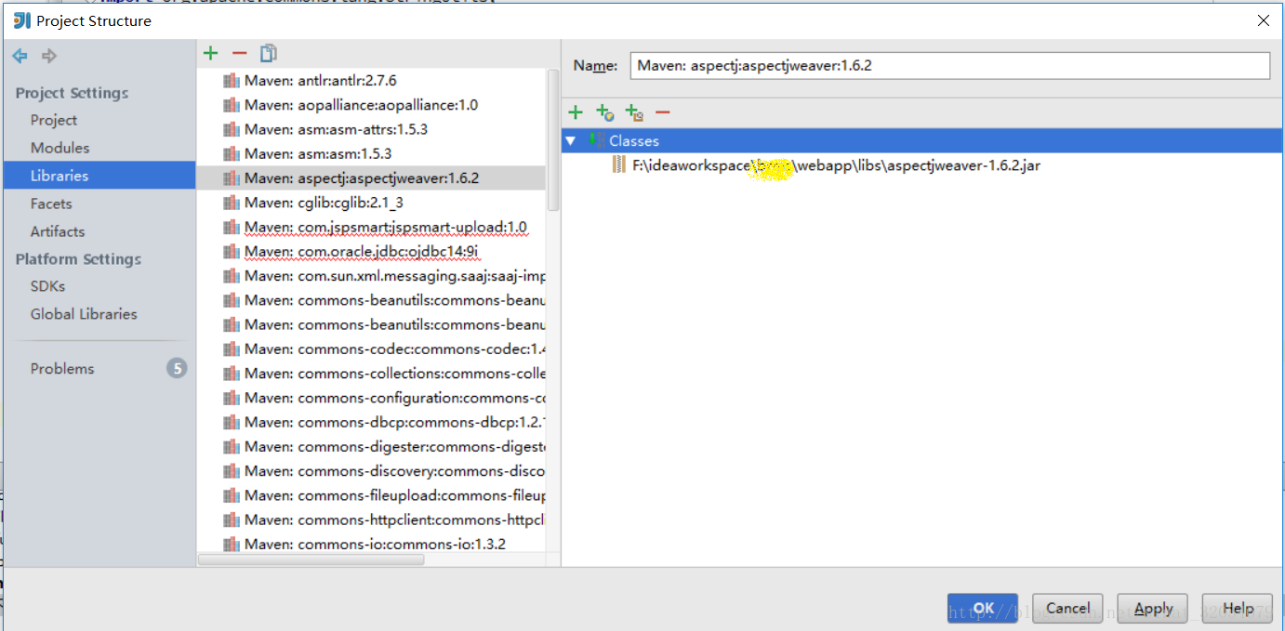The width and height of the screenshot is (1285, 631).
Task: Copy the selected library with the copy icon
Action: [x=269, y=53]
